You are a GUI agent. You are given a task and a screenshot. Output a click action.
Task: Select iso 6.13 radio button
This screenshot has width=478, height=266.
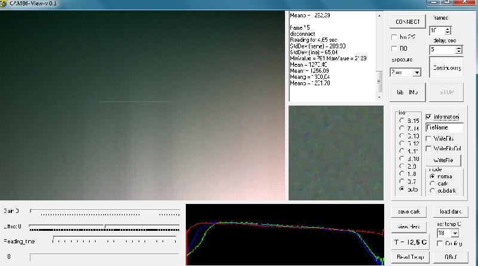(402, 136)
